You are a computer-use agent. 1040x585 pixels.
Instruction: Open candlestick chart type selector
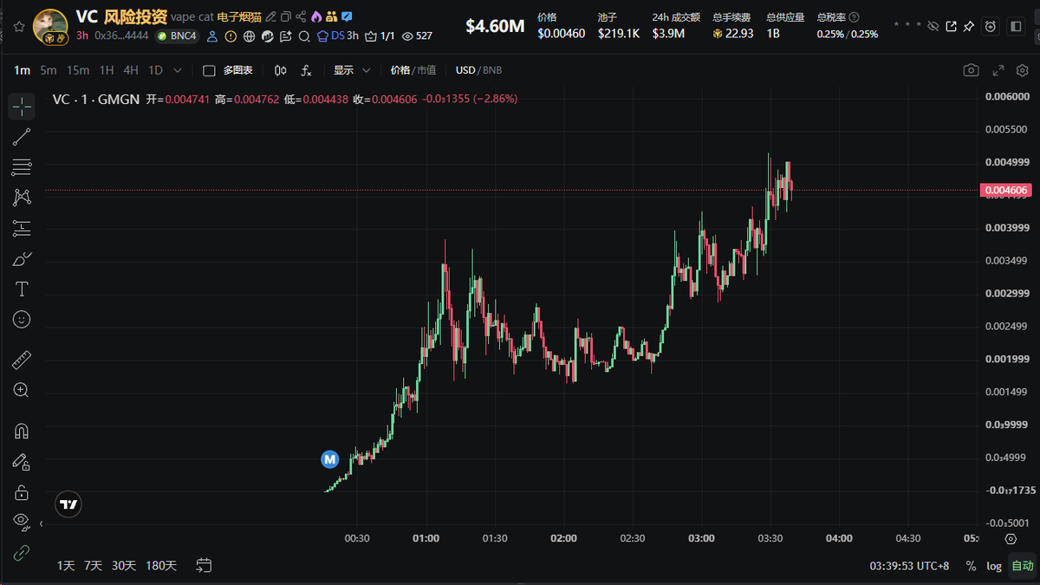pos(281,70)
